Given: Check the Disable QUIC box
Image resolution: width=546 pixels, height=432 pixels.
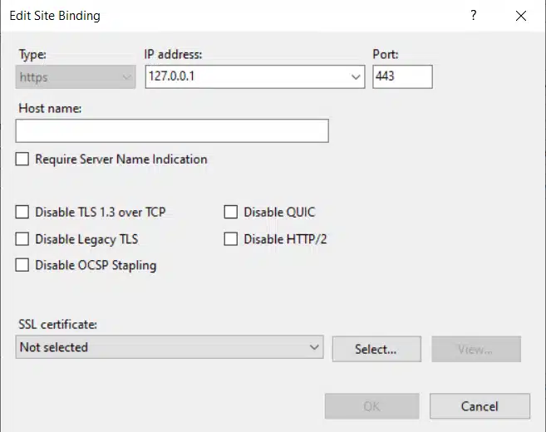Looking at the screenshot, I should [231, 213].
